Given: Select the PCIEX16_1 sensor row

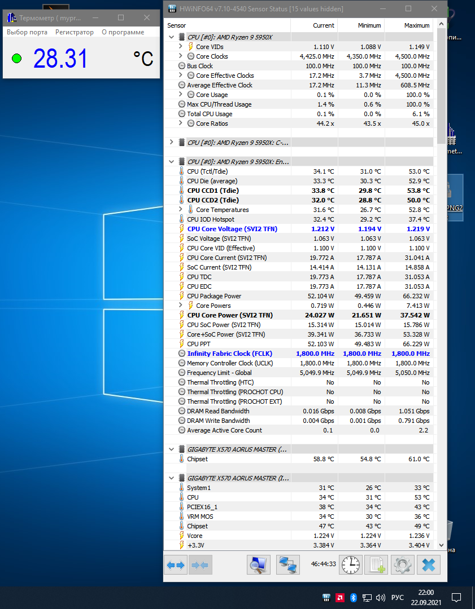Looking at the screenshot, I should pos(299,507).
